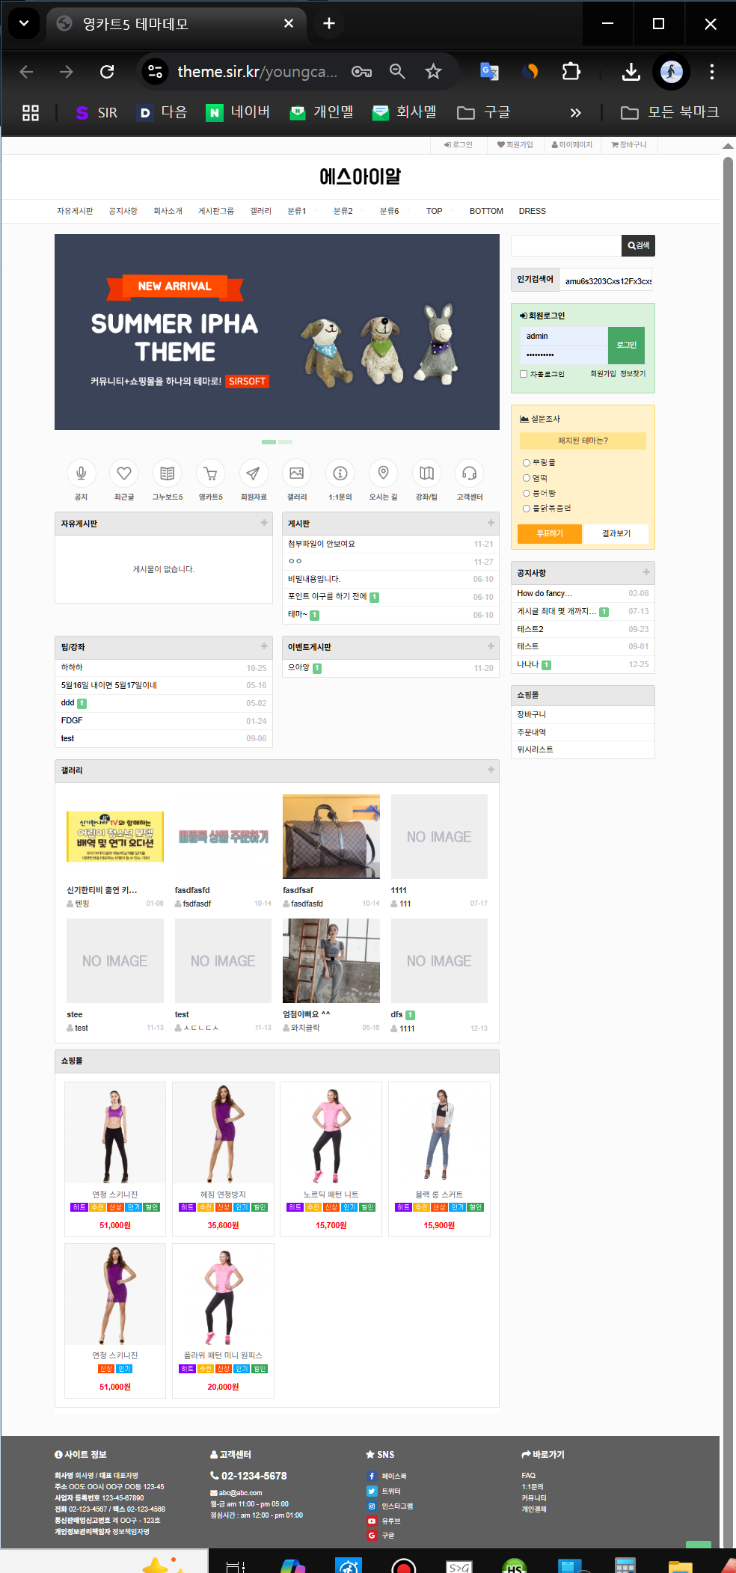Bookmark page with the star icon
Viewport: 736px width, 1573px height.
tap(433, 72)
